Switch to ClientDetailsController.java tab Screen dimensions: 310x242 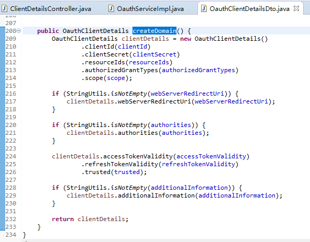pyautogui.click(x=50, y=9)
